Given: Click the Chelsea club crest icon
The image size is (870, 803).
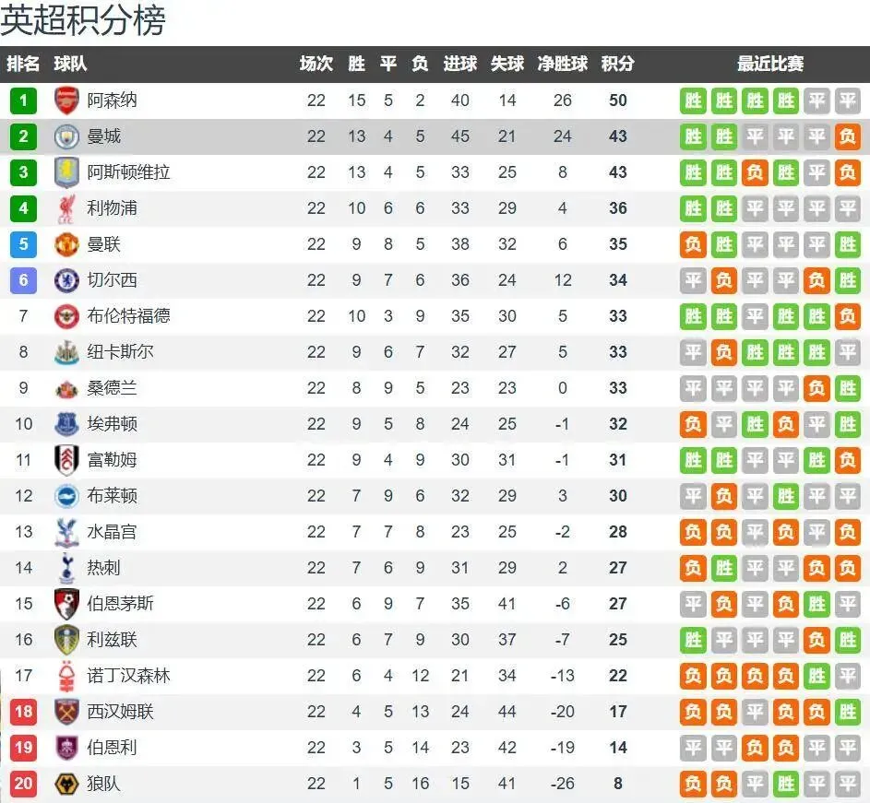Looking at the screenshot, I should coord(66,280).
